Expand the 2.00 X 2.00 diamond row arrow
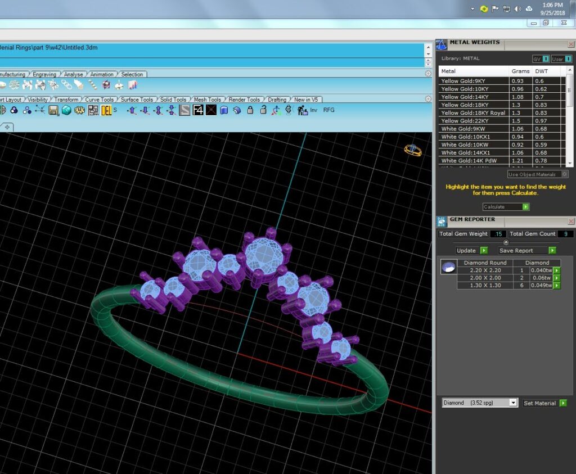Image resolution: width=576 pixels, height=474 pixels. [x=557, y=278]
